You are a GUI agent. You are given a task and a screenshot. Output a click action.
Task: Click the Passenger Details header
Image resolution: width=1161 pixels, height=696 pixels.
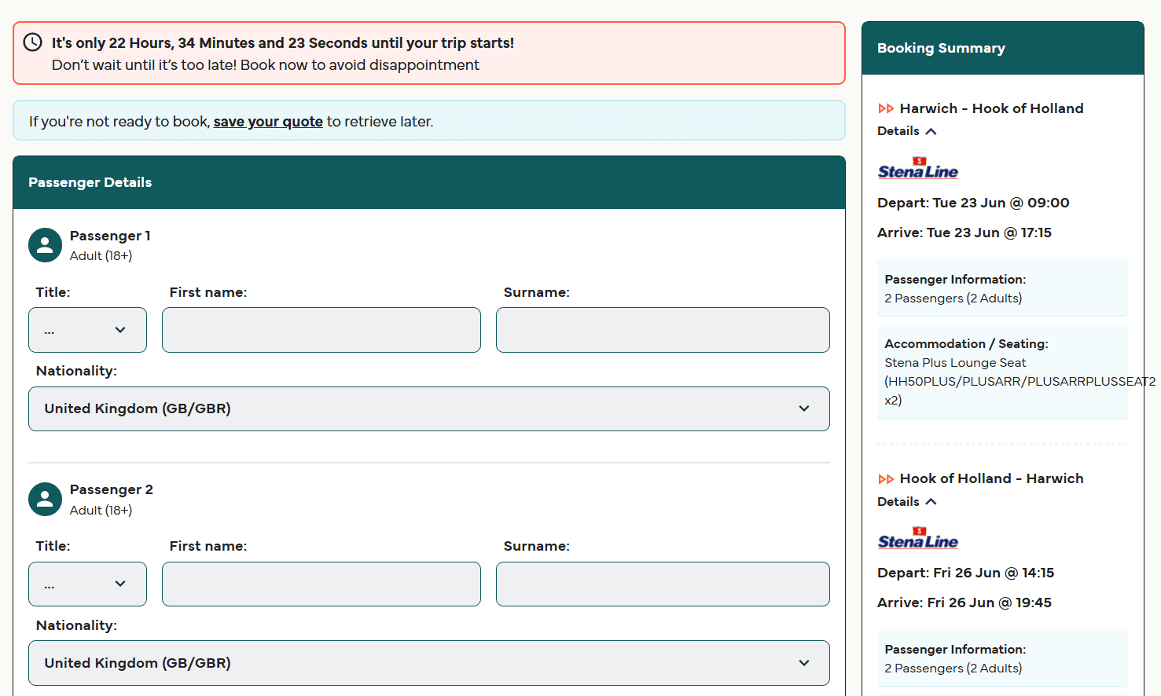point(429,182)
